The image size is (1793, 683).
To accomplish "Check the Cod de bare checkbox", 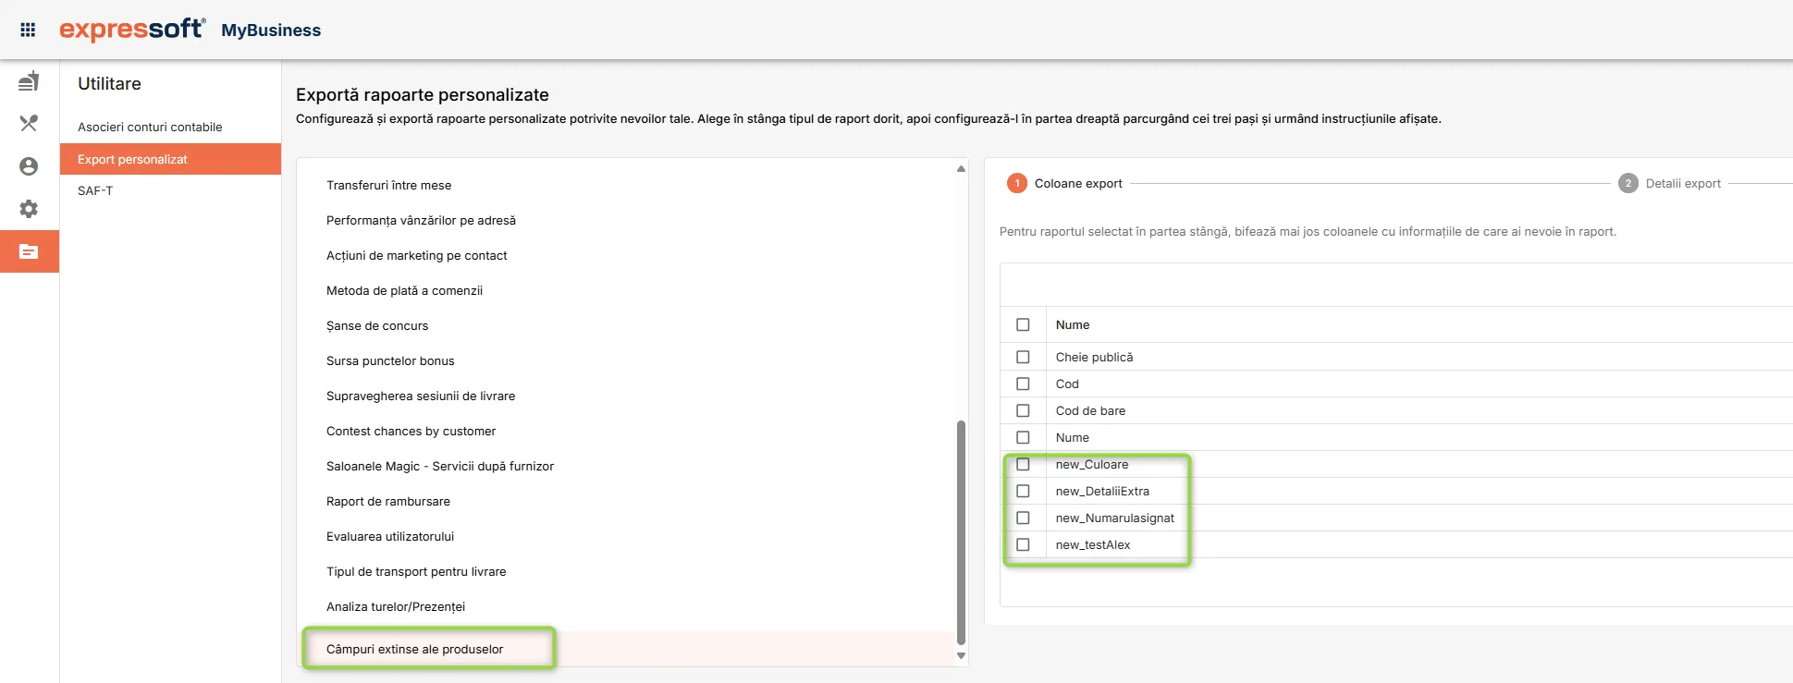I will pos(1023,410).
